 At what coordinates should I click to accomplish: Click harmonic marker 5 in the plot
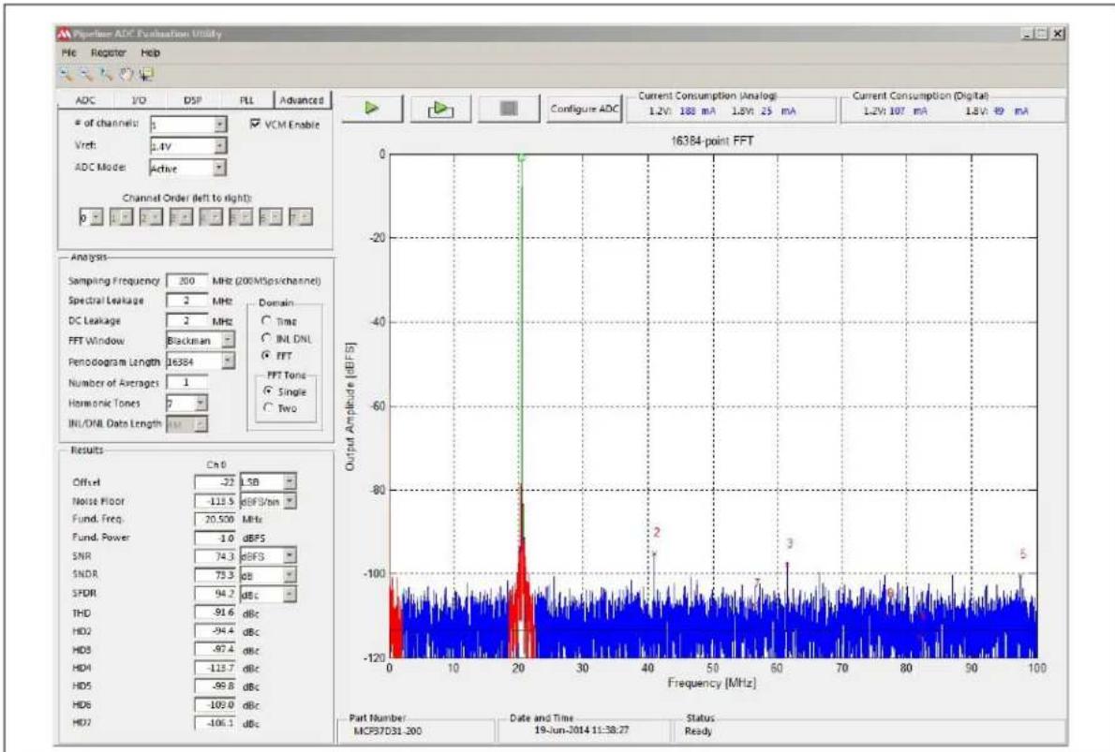click(1022, 553)
